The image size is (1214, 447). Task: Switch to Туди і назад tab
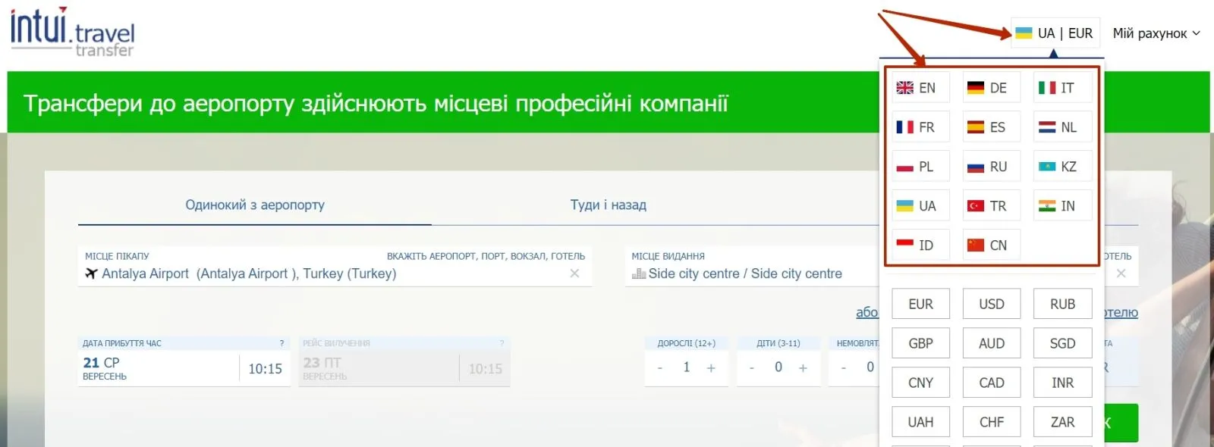(608, 205)
